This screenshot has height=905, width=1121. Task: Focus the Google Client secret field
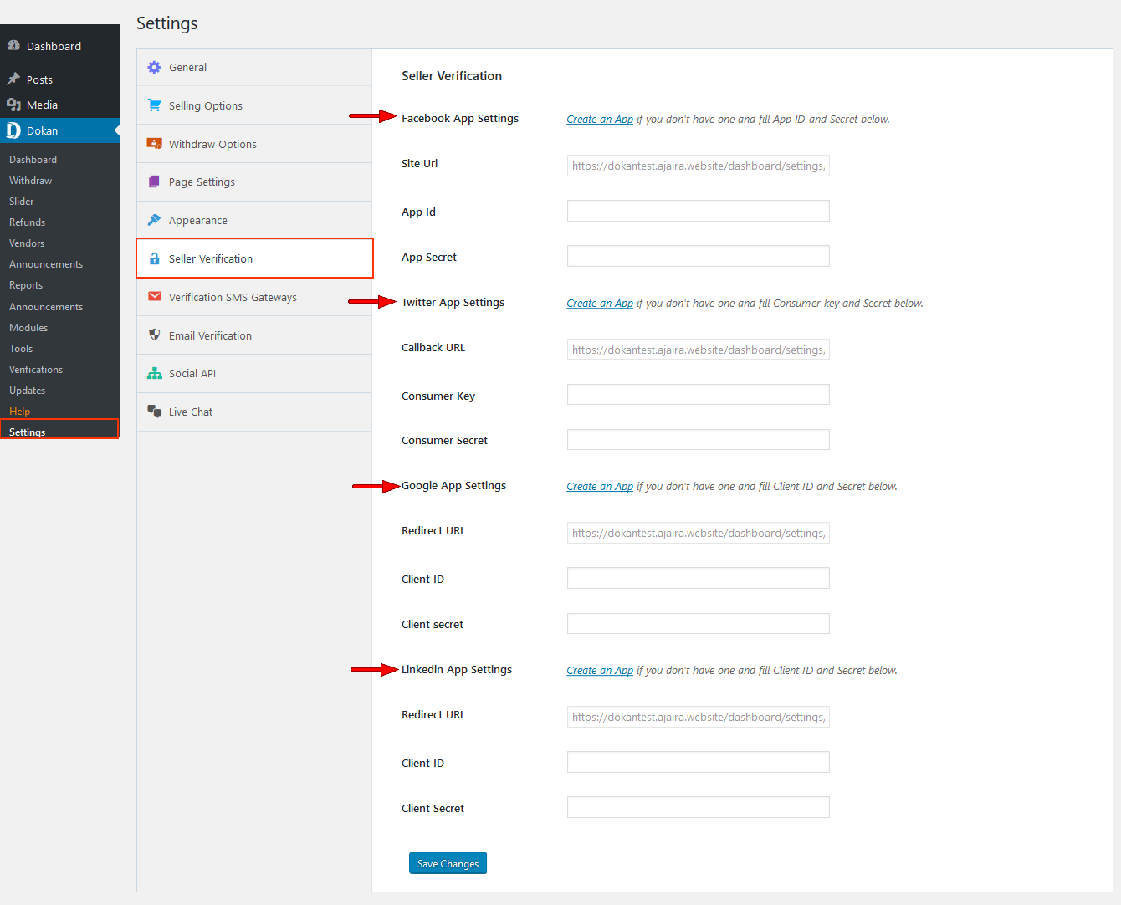point(699,624)
